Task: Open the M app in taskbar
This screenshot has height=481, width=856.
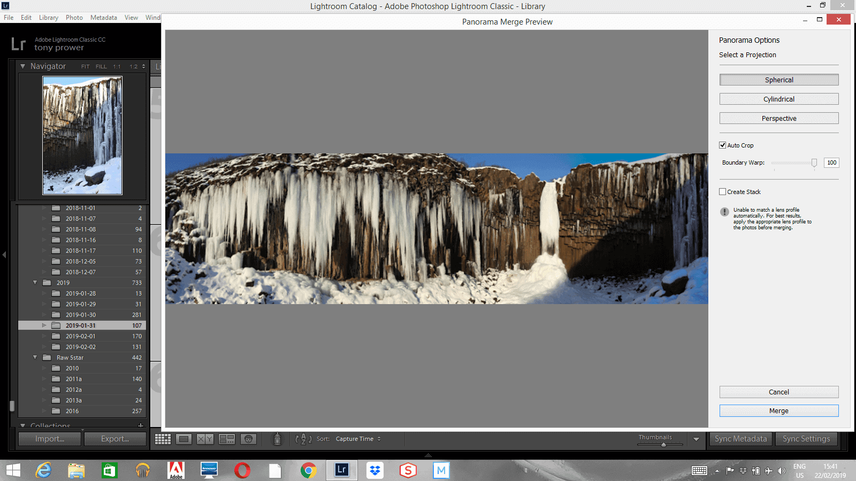Action: click(x=441, y=470)
